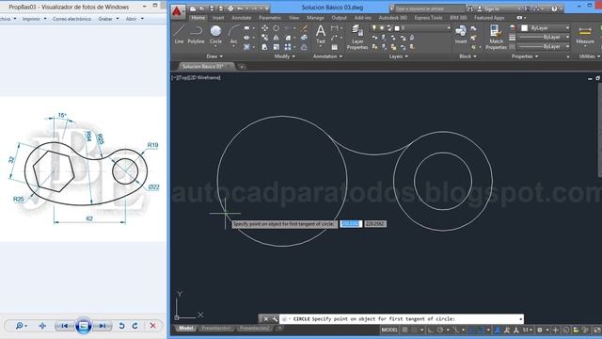The image size is (602, 339).
Task: Click layer color square in layer dropdown
Action: (x=397, y=27)
